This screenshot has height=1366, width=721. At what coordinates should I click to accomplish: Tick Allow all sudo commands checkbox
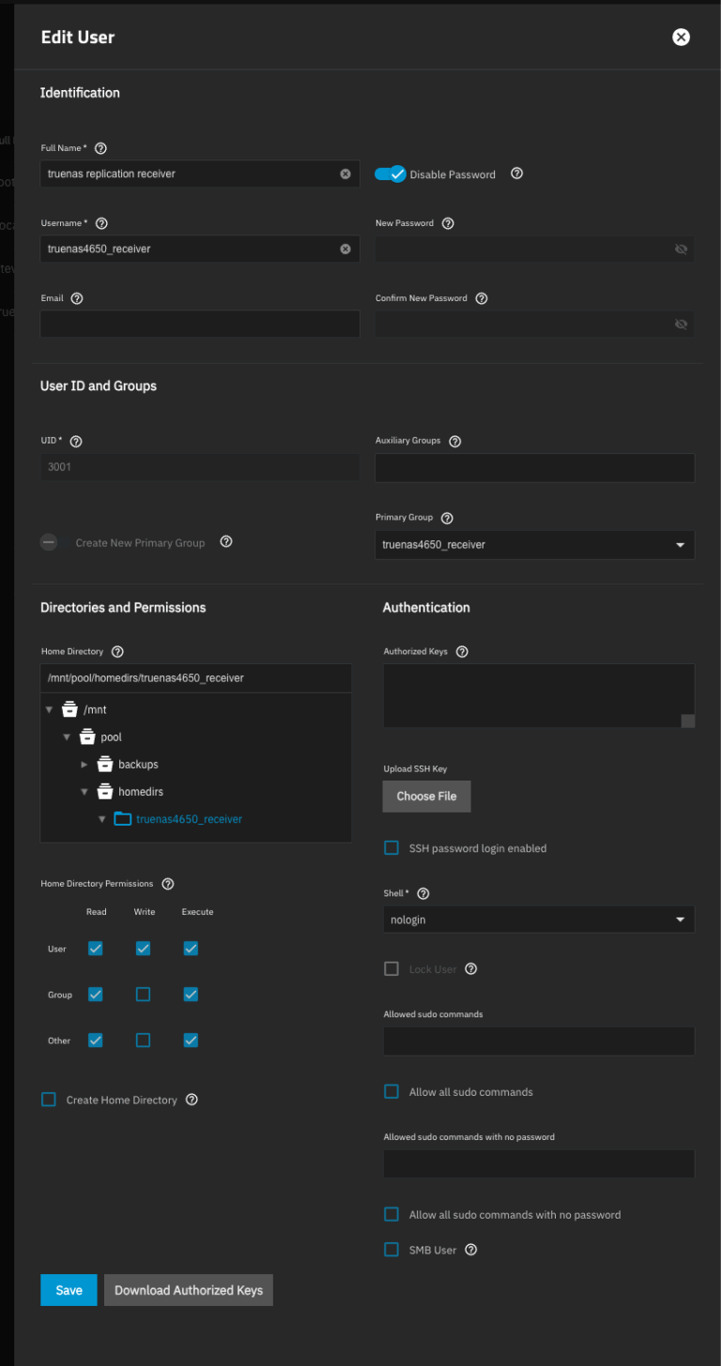click(391, 1092)
